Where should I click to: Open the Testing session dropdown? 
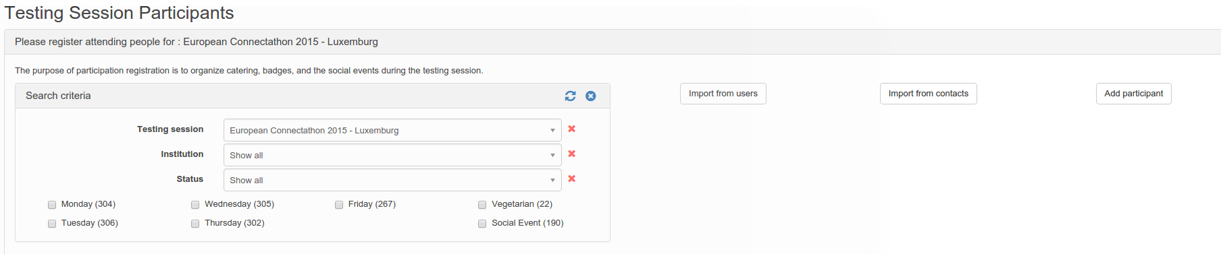pos(392,130)
